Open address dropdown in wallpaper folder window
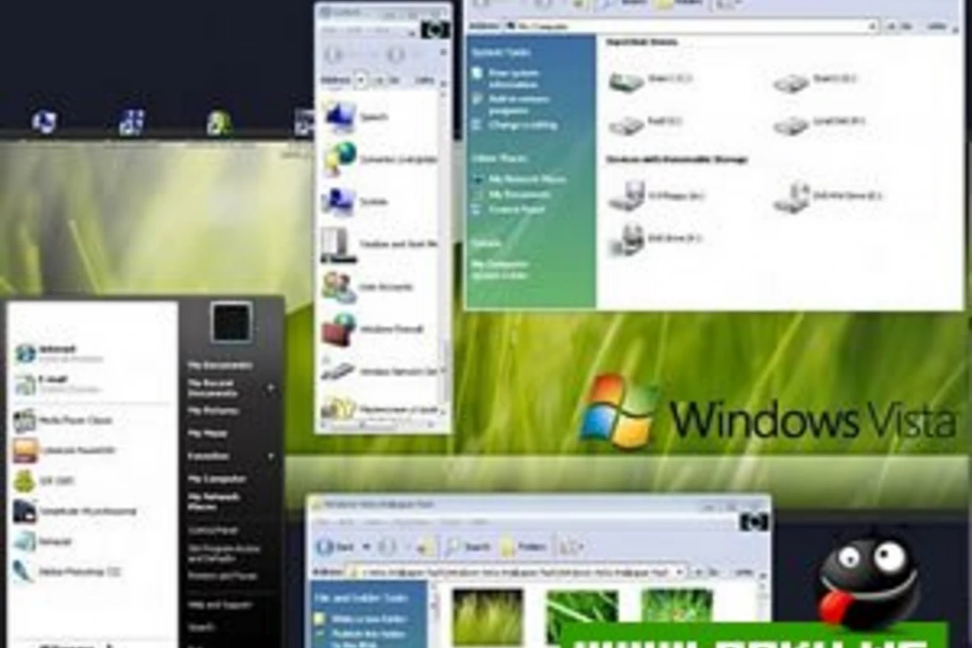Image resolution: width=972 pixels, height=648 pixels. tap(680, 572)
